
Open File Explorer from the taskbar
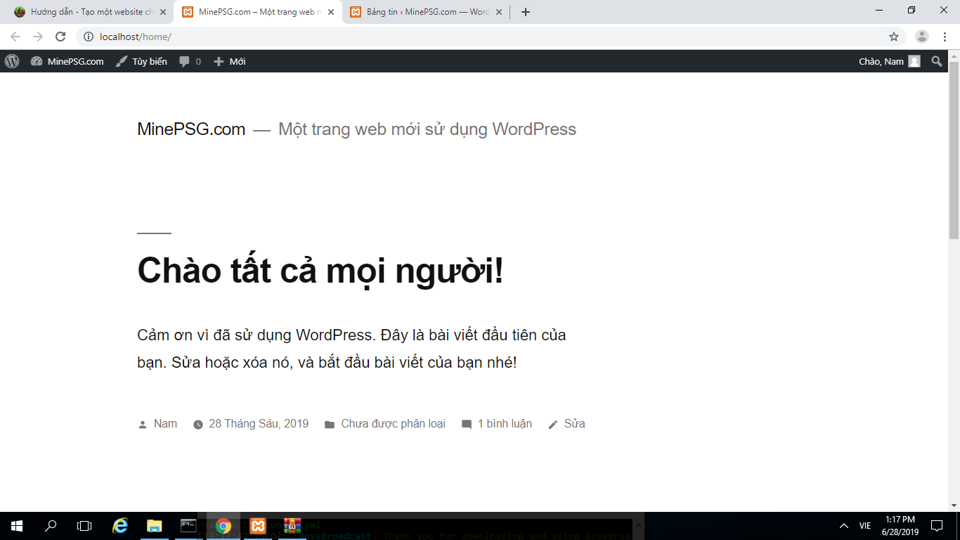click(x=154, y=525)
